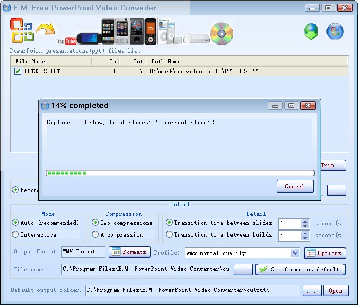Click browse button right of Record row
Image resolution: width=358 pixels, height=305 pixels.
(336, 190)
